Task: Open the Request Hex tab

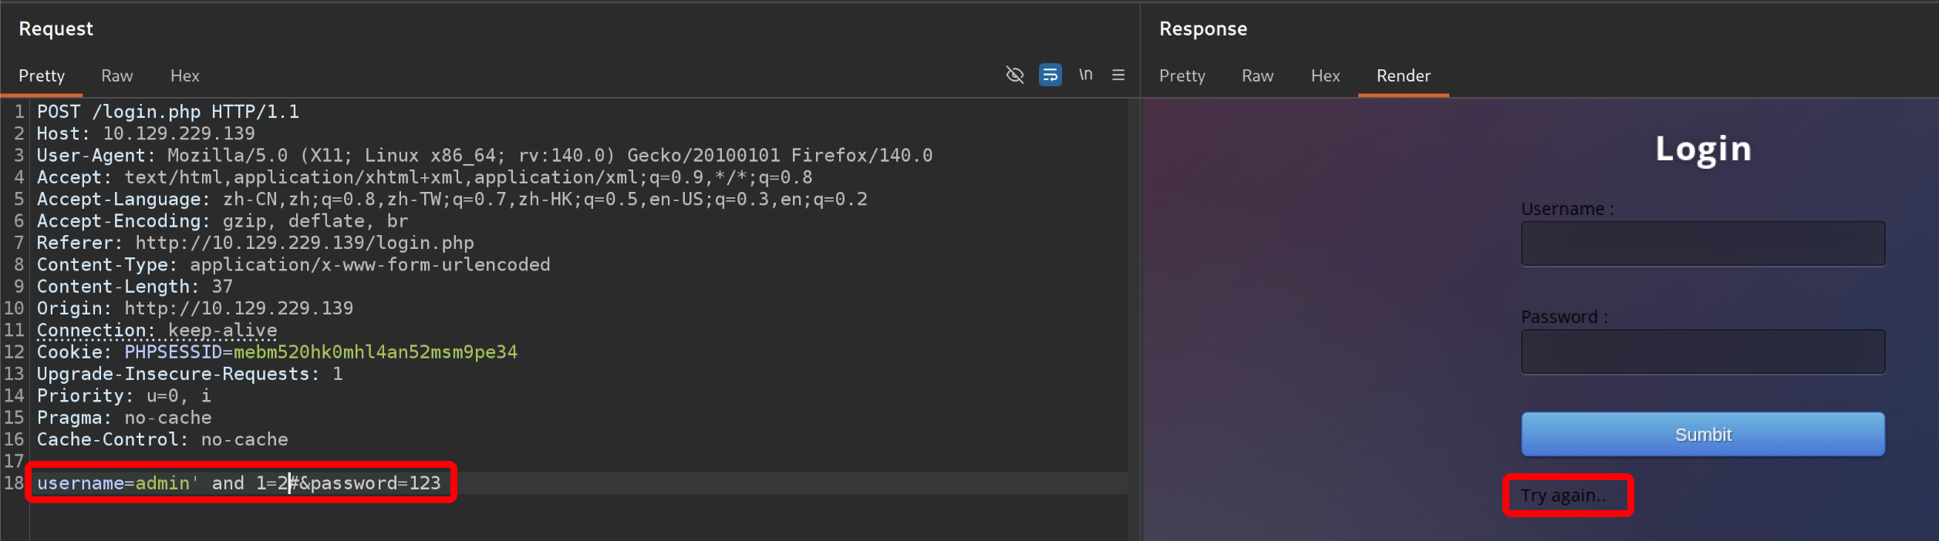Action: (x=185, y=76)
